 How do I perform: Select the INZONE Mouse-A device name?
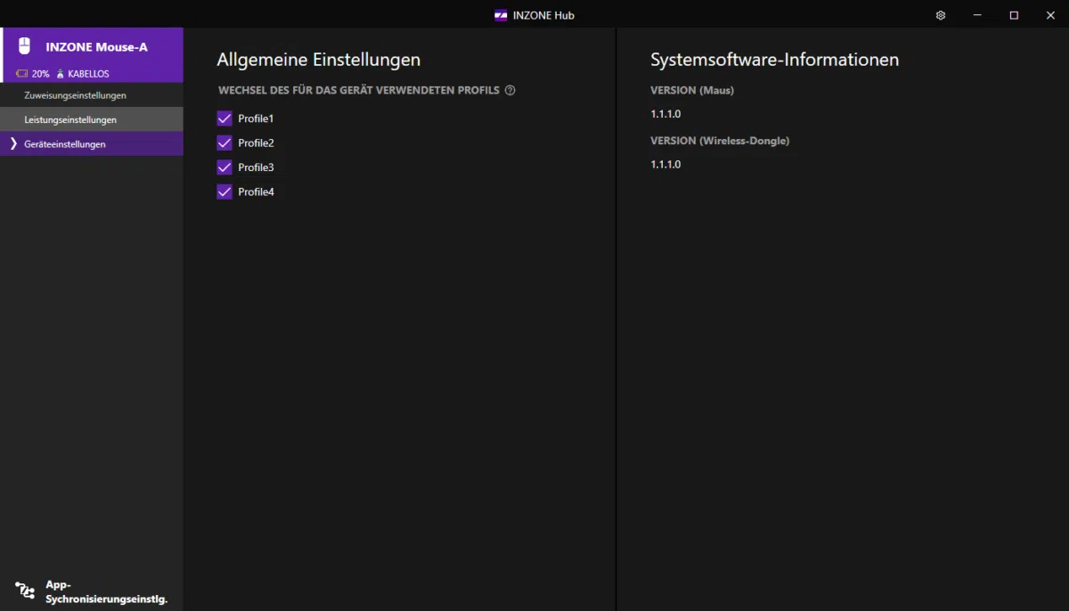coord(96,47)
